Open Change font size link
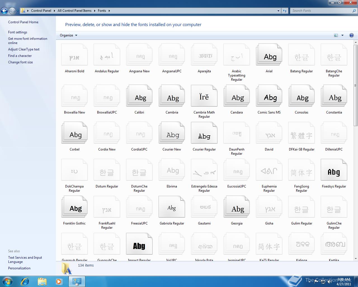This screenshot has height=287, width=358. point(20,62)
